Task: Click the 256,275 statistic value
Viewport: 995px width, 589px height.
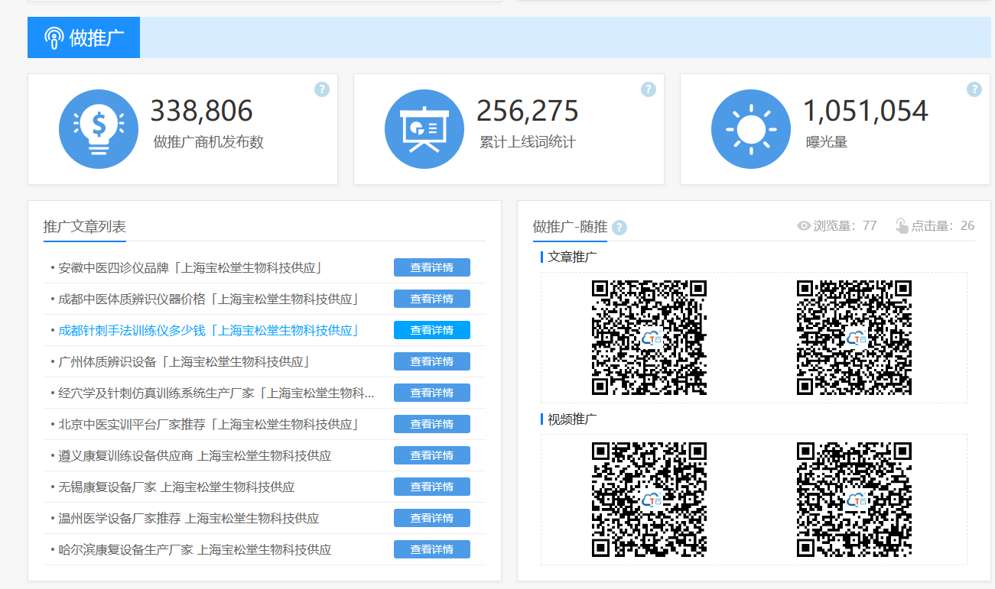Action: click(x=528, y=112)
